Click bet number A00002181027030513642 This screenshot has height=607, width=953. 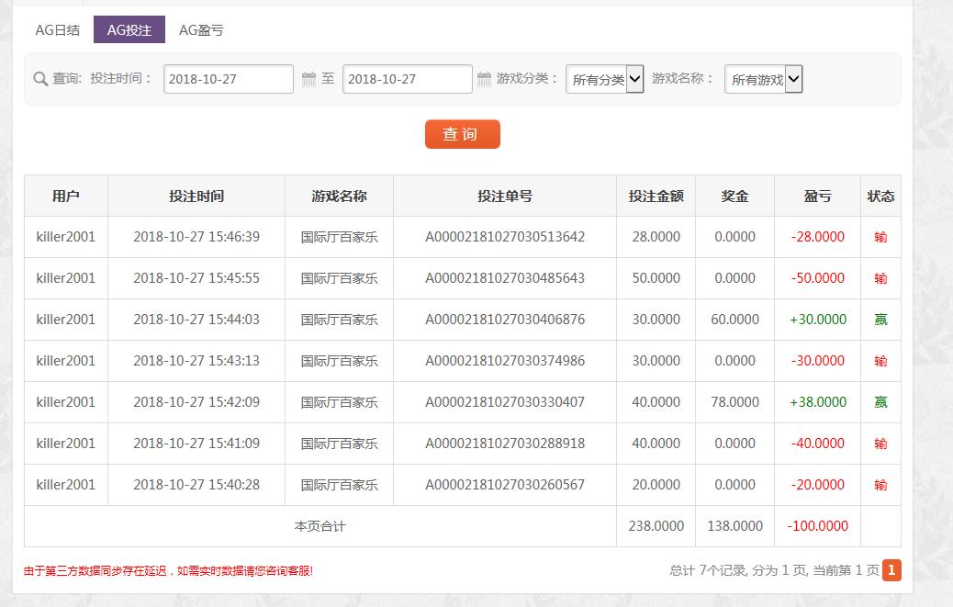[x=504, y=237]
